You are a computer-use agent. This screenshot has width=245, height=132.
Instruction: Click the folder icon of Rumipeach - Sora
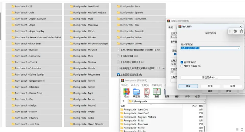(118, 6)
